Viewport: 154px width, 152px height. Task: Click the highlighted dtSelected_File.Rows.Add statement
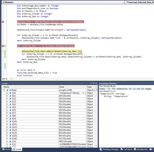(52, 51)
